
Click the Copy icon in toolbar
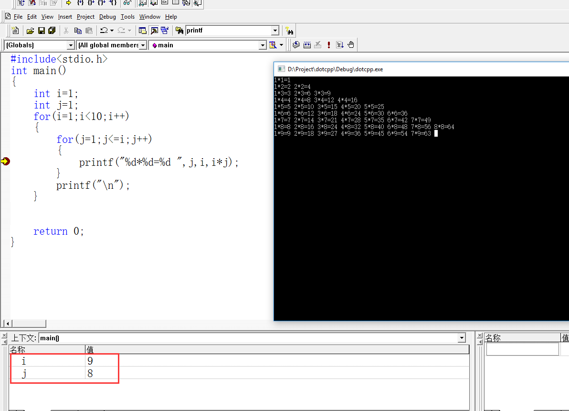[x=78, y=31]
